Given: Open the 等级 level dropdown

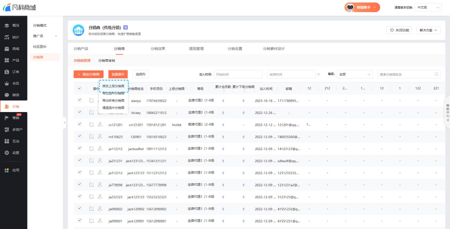Looking at the screenshot, I should coord(355,74).
